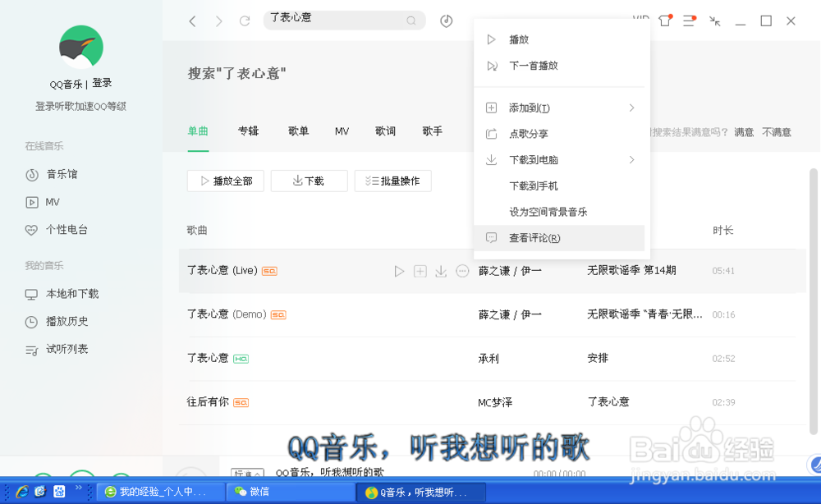Open 试听列表 in the sidebar

[57, 350]
